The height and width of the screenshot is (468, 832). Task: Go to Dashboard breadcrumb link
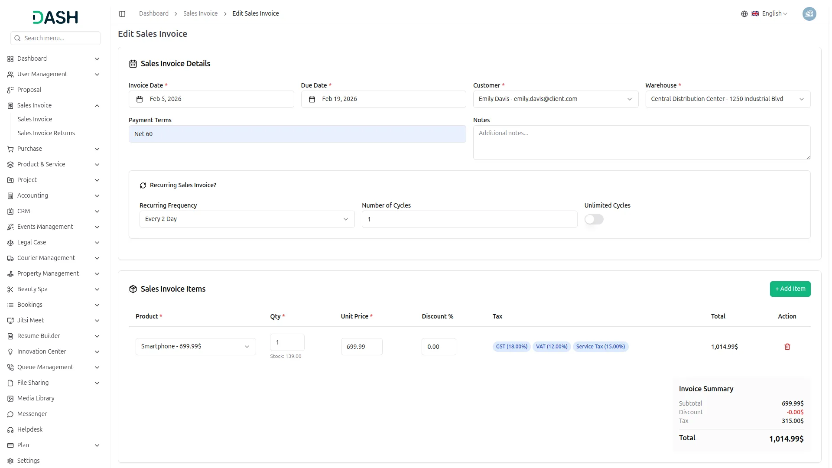(153, 14)
